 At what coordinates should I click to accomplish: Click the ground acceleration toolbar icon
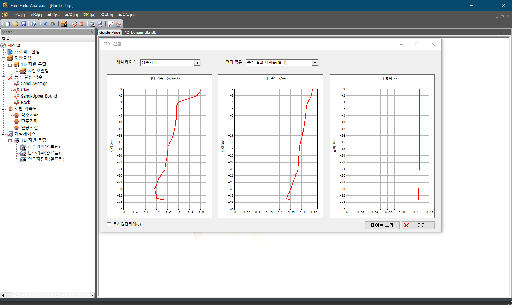click(x=82, y=24)
